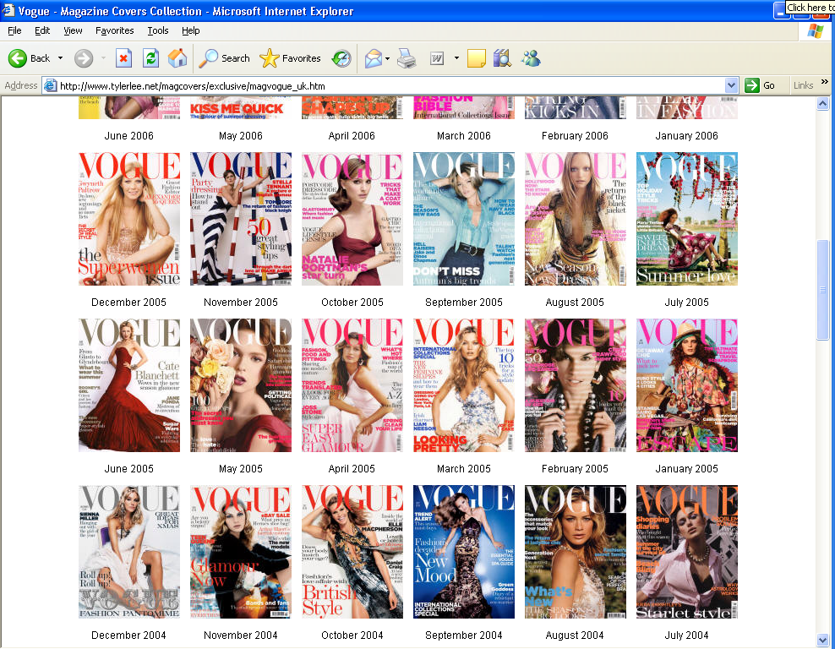
Task: Open the August 2005 Vogue cover
Action: point(576,219)
